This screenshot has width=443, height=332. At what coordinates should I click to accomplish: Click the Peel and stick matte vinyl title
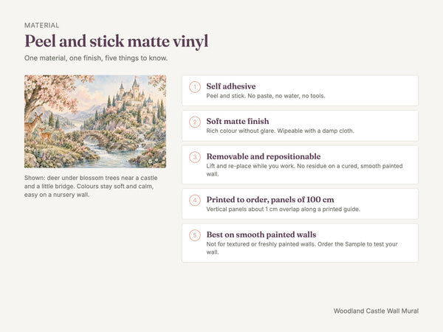tap(117, 41)
